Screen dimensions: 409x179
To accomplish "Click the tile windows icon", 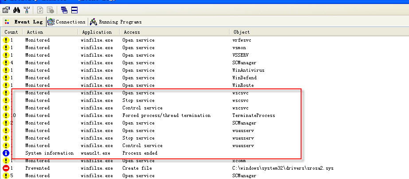I will click(74, 9).
